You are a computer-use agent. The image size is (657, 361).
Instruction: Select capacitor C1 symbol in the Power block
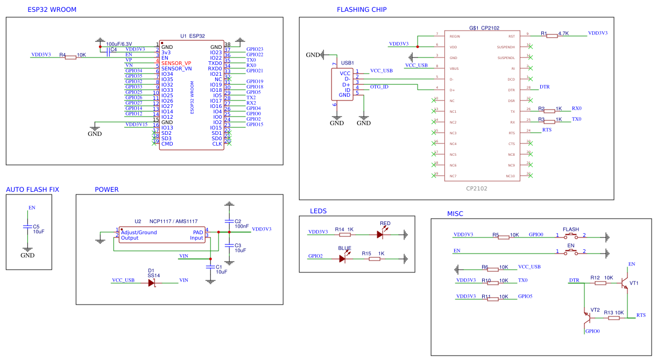210,266
